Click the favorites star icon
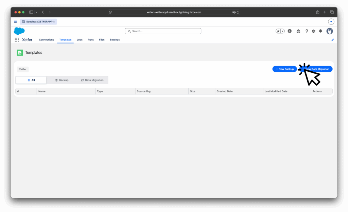Screen dimensions: 348x212 (x=278, y=31)
